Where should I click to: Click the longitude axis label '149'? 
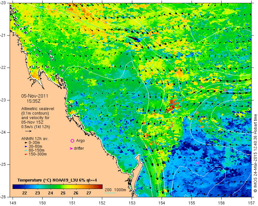(13, 203)
